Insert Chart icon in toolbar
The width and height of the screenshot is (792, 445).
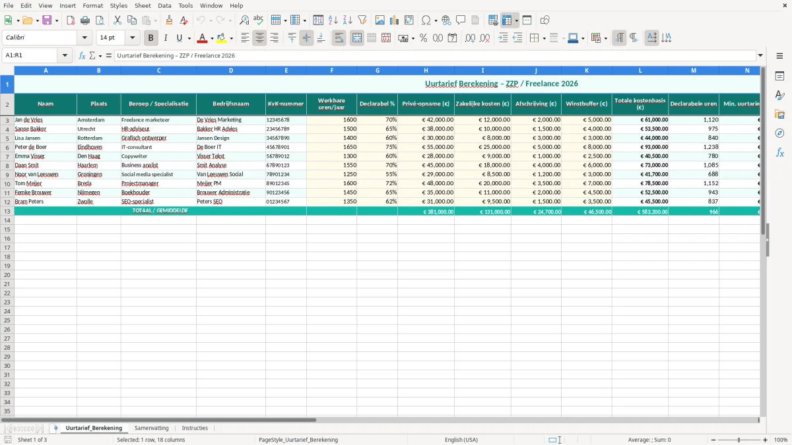point(395,20)
